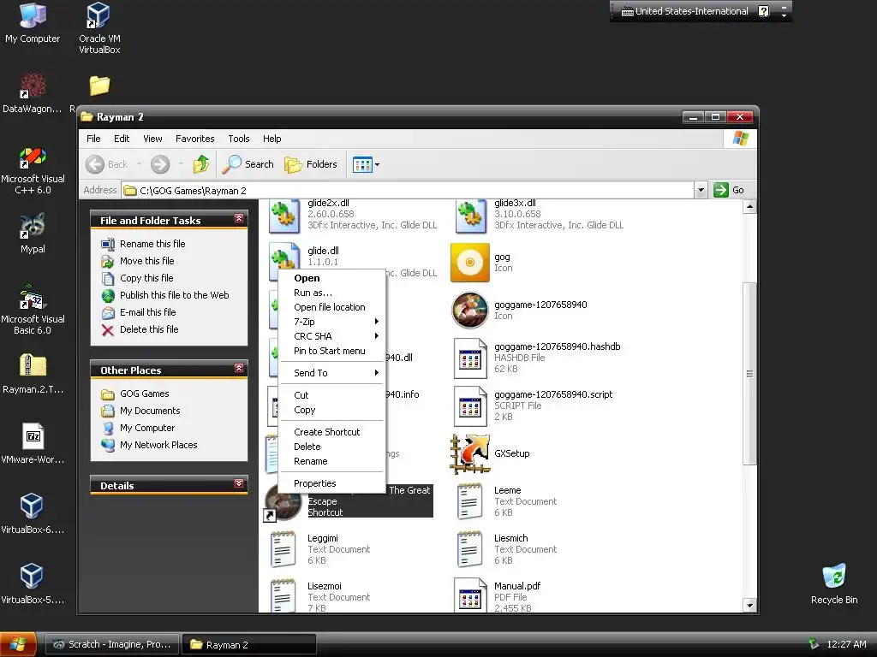Click the Go button
This screenshot has height=657, width=877.
pyautogui.click(x=730, y=190)
